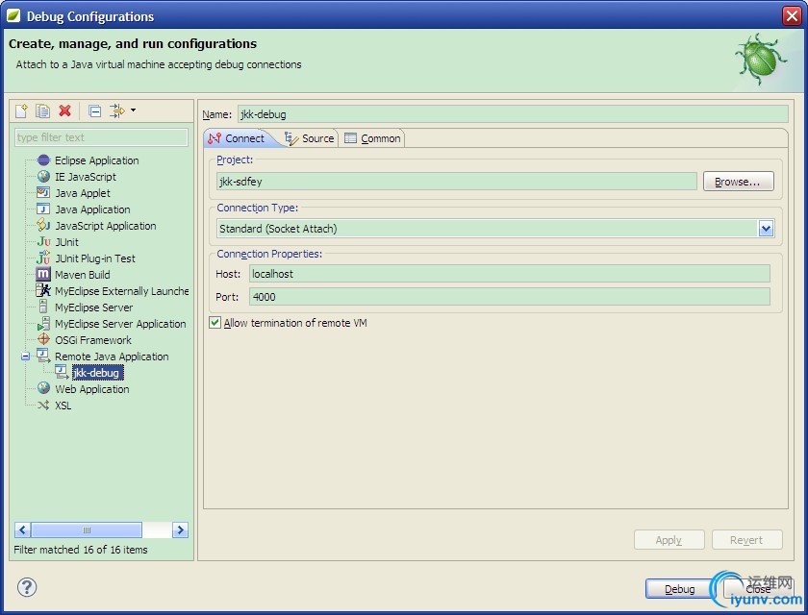Click the Project text field
The width and height of the screenshot is (808, 615).
point(457,182)
